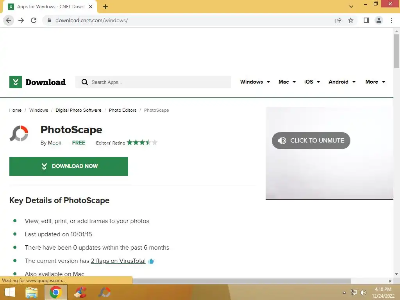Click the speaker icon to unmute video

(282, 141)
